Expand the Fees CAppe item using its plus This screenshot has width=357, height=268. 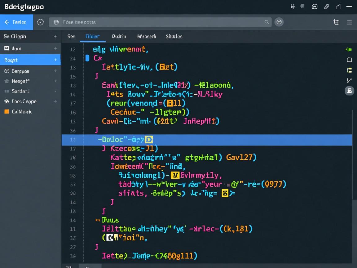[x=55, y=101]
